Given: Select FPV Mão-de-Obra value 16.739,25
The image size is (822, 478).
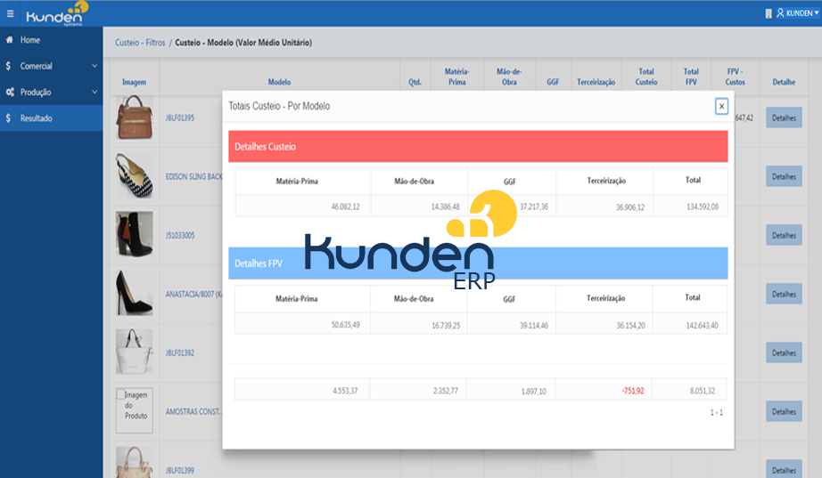Looking at the screenshot, I should 446,325.
